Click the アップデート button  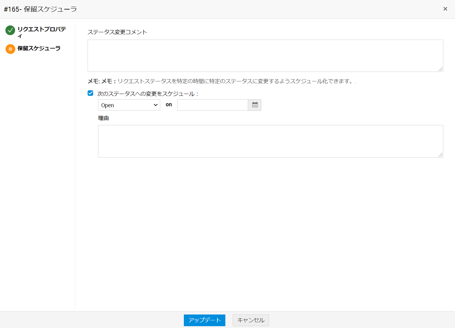click(204, 320)
